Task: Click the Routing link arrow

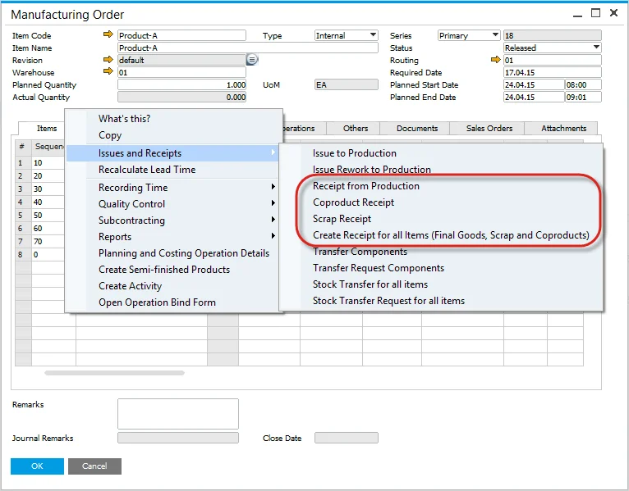Action: coord(495,60)
